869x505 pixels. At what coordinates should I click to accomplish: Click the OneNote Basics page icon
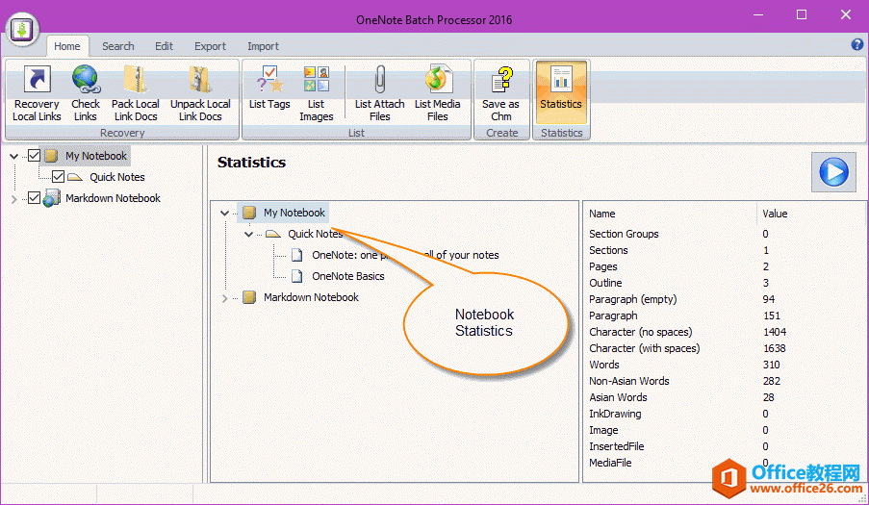click(297, 276)
